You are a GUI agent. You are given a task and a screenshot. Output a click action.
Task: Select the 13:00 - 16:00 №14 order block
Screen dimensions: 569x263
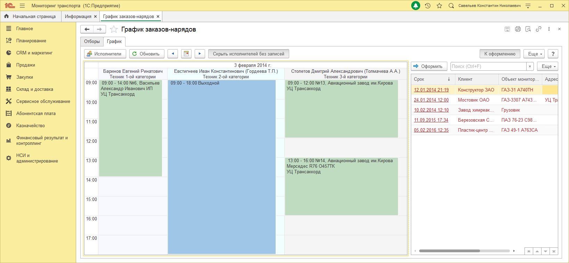pyautogui.click(x=341, y=186)
